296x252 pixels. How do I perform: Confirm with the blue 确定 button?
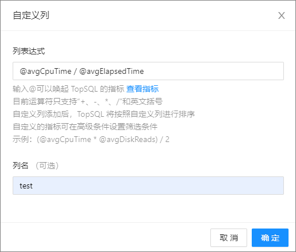(x=270, y=238)
